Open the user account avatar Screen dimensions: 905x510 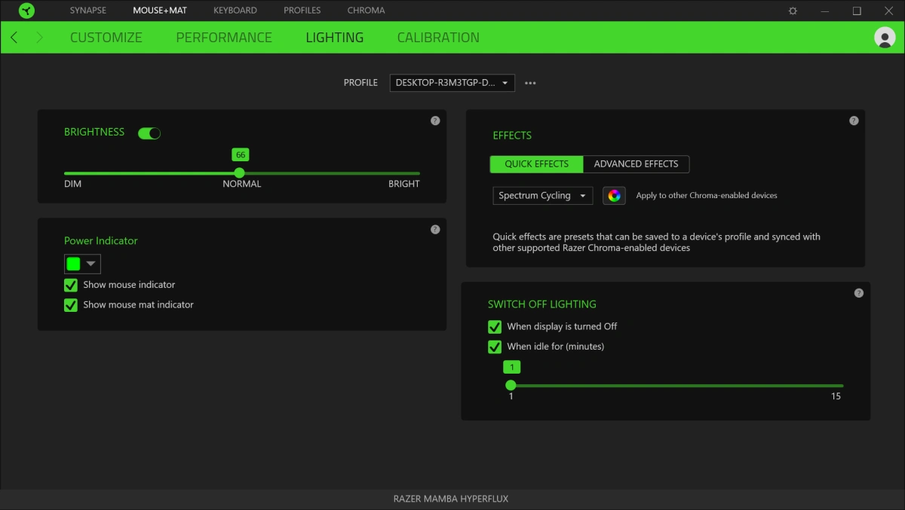click(885, 38)
